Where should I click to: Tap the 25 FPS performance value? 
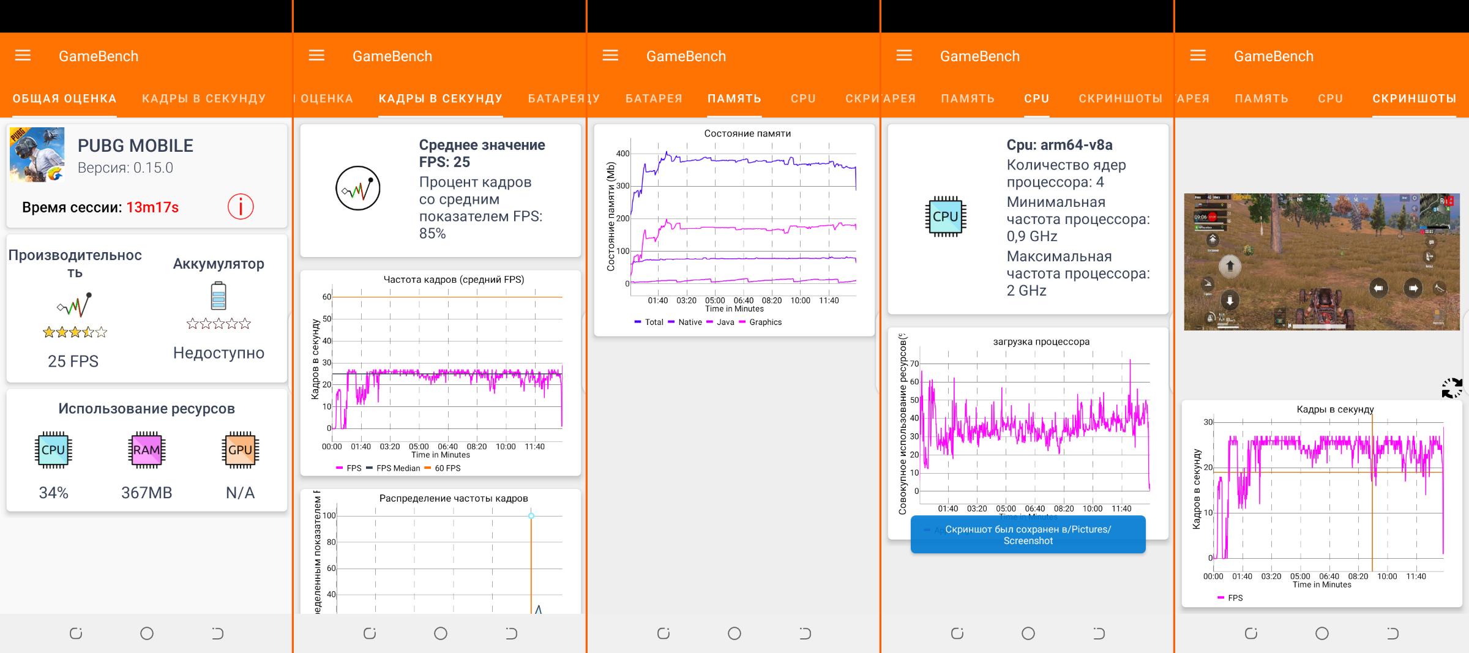pyautogui.click(x=73, y=361)
